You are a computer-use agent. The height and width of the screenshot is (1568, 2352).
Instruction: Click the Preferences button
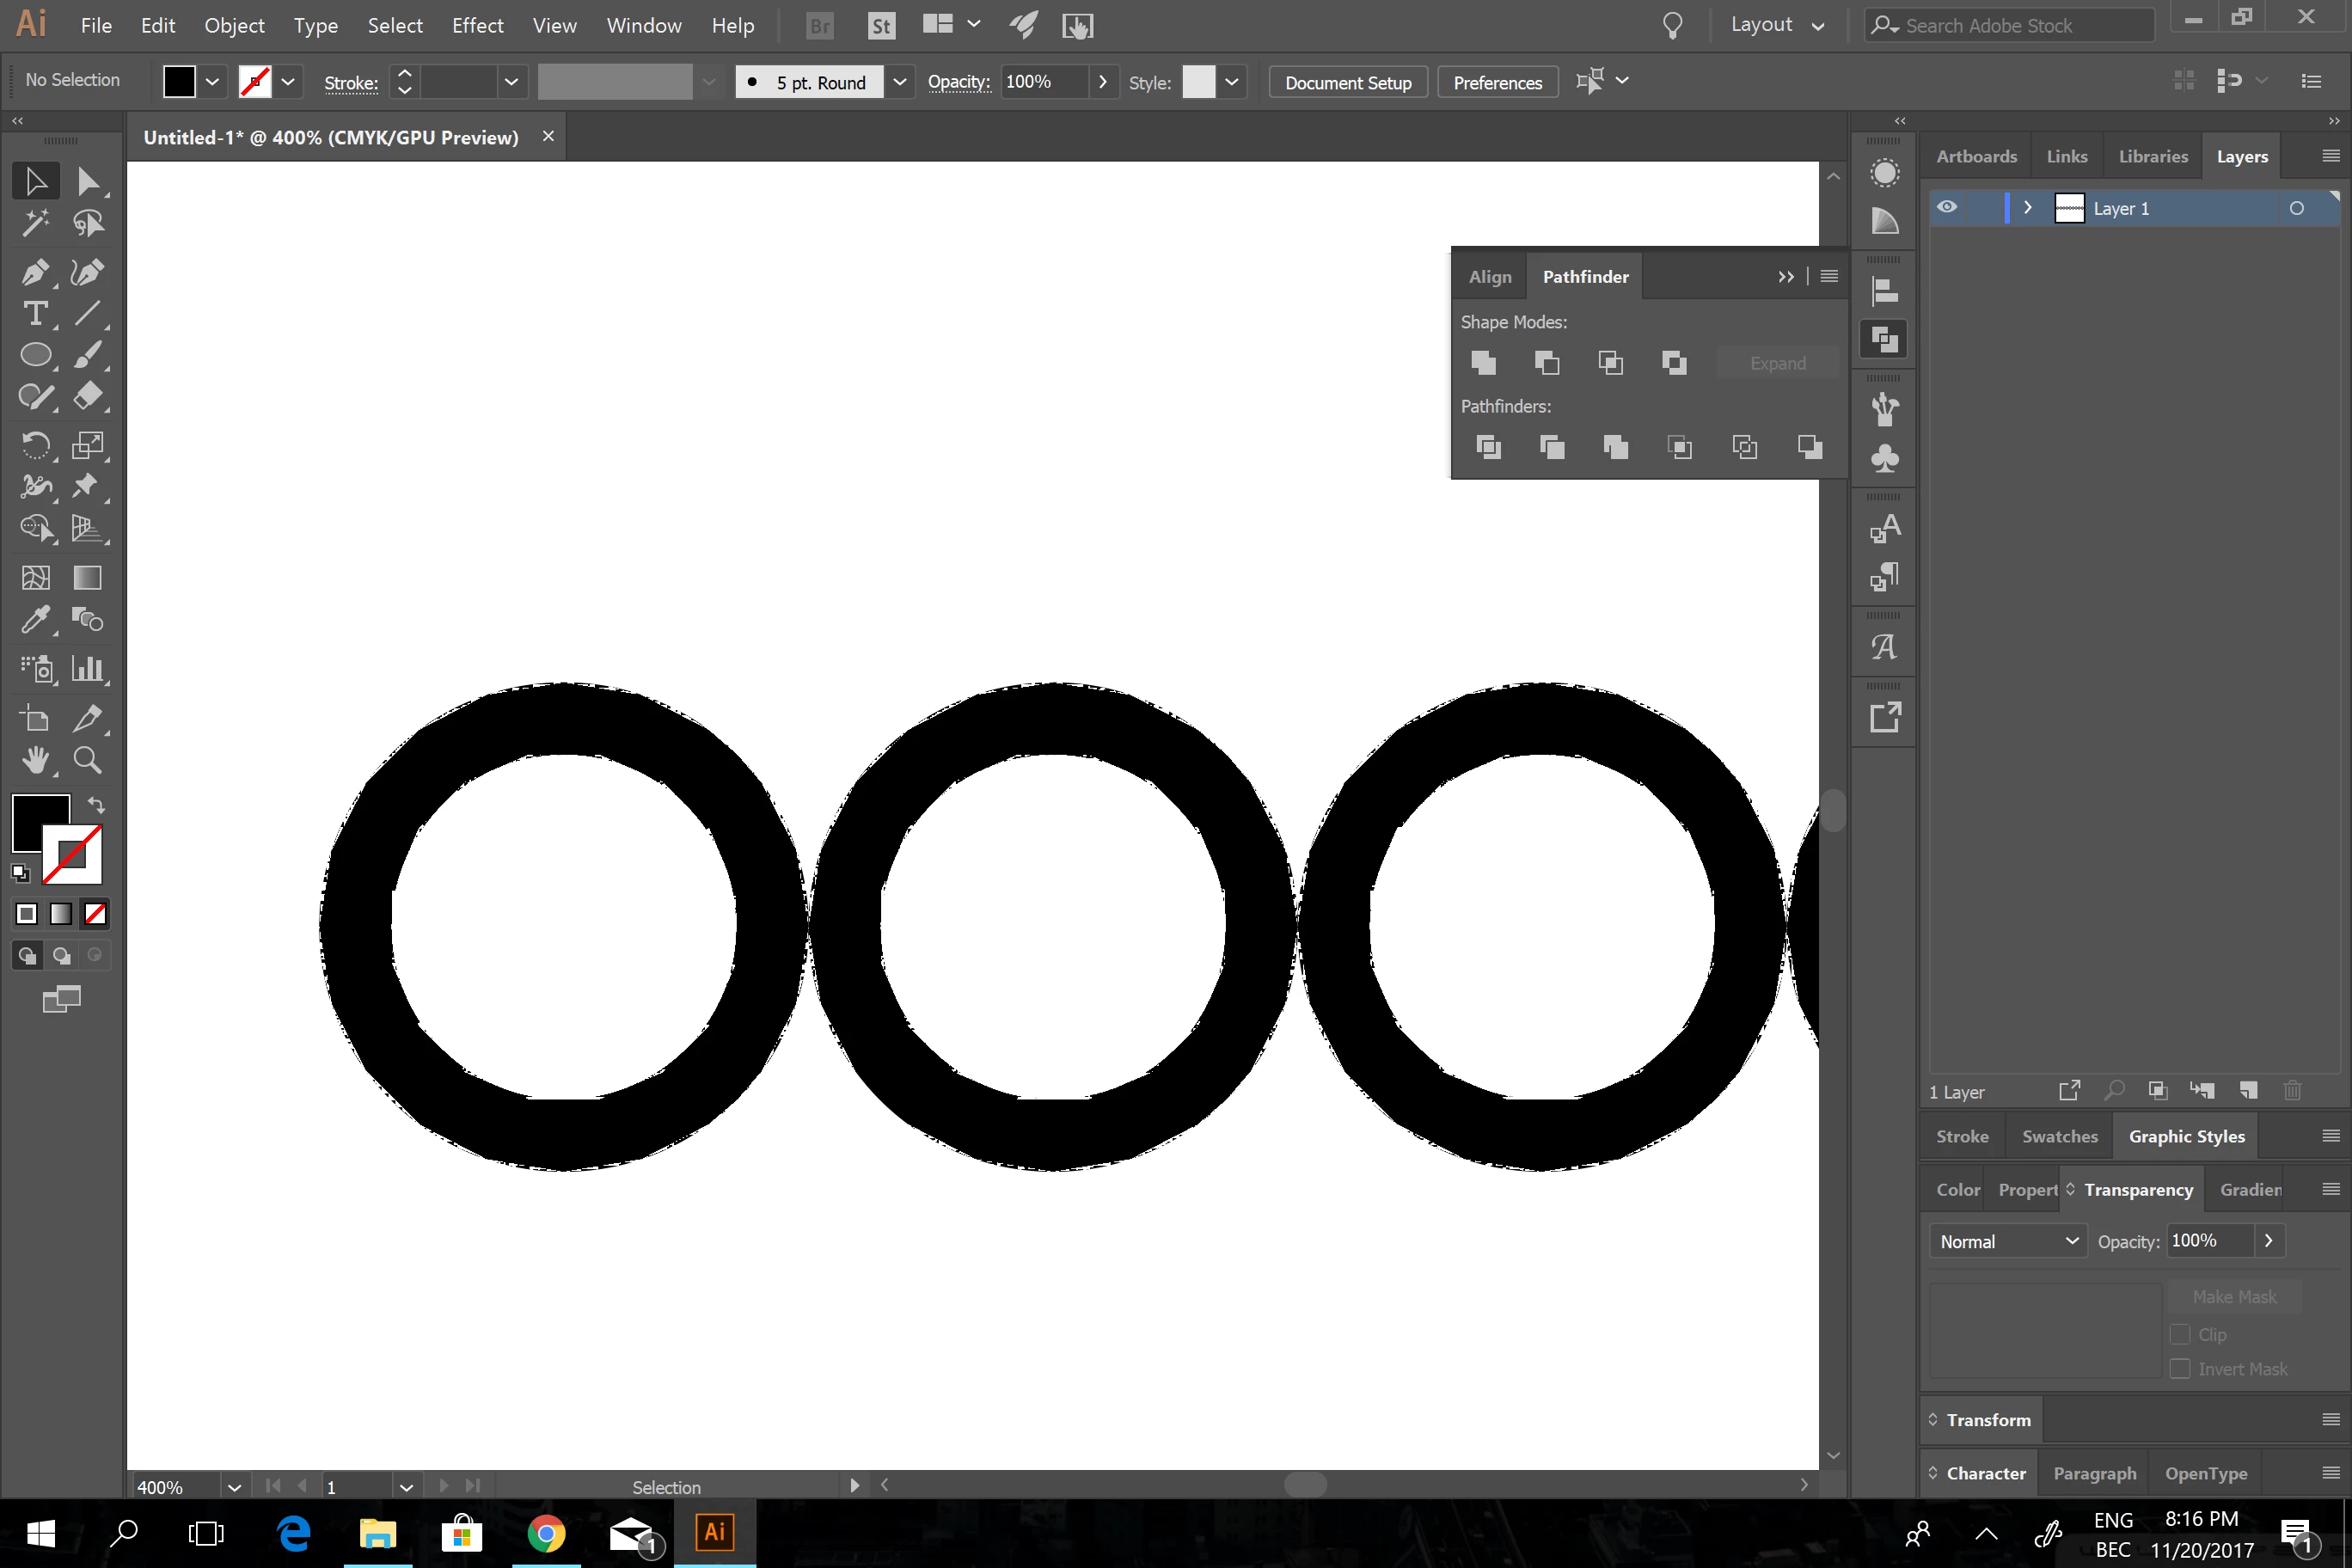tap(1497, 82)
